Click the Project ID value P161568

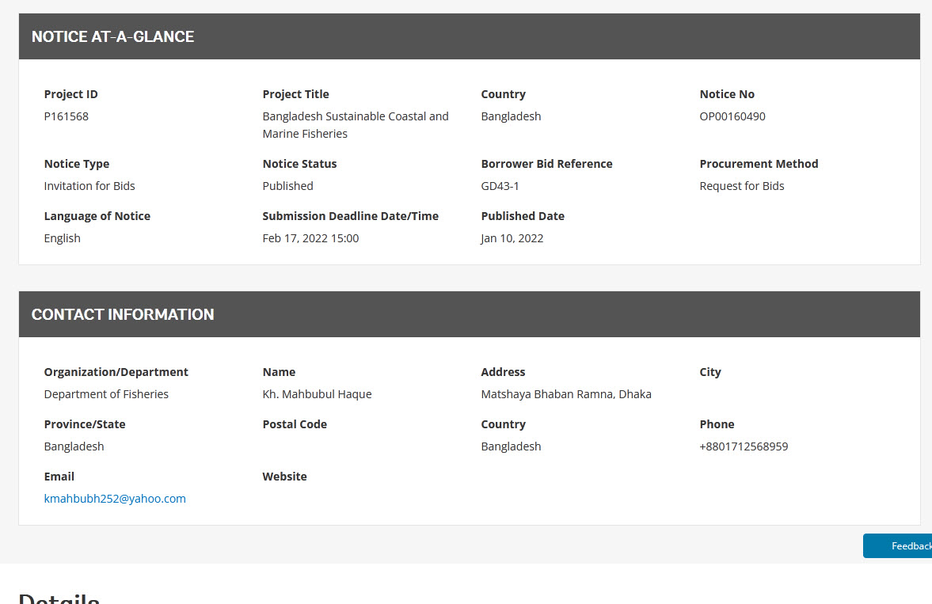[67, 116]
